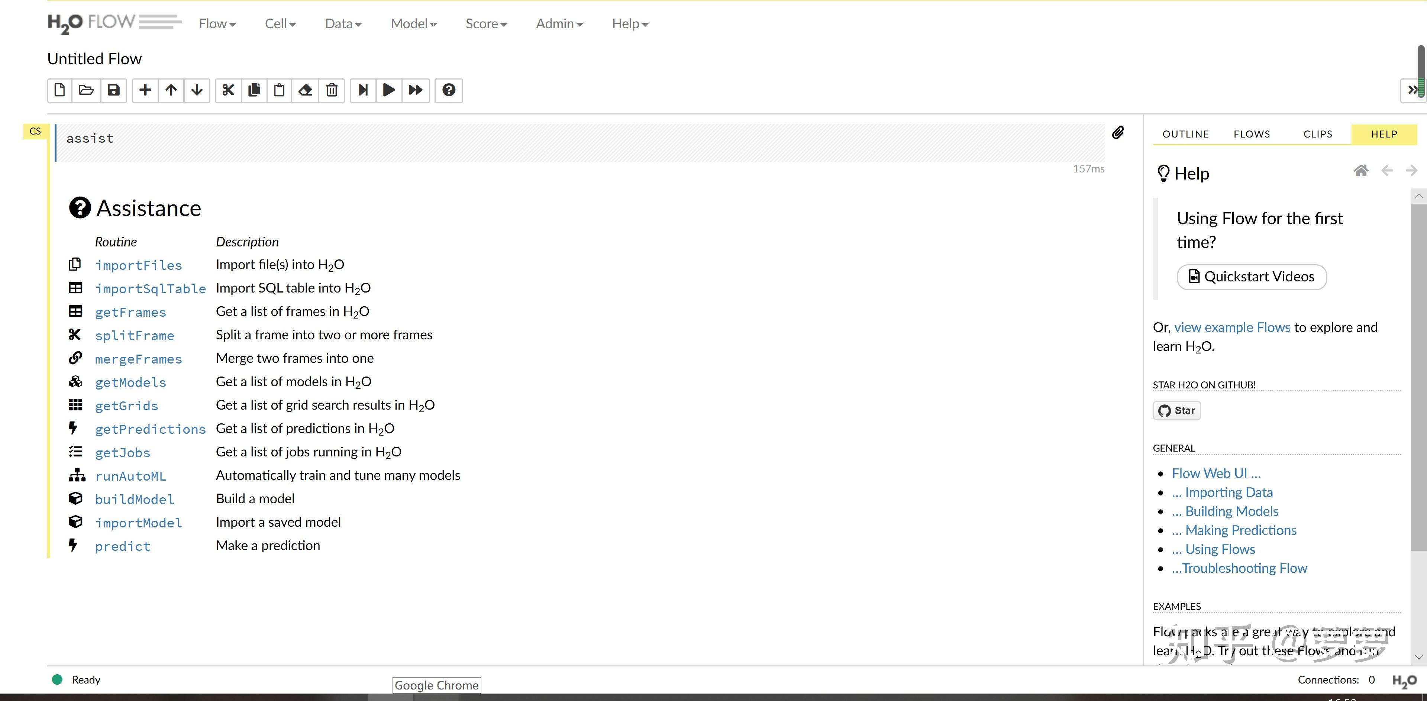
Task: Open the Admin dropdown menu
Action: pos(559,24)
